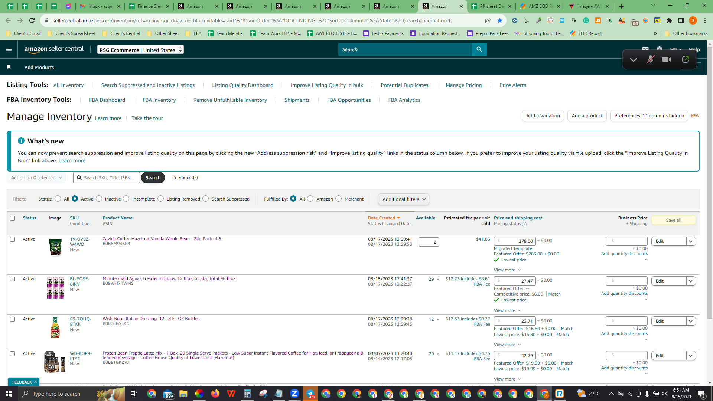Open the Zavida Coffee product thumbnail
713x401 pixels.
click(55, 247)
